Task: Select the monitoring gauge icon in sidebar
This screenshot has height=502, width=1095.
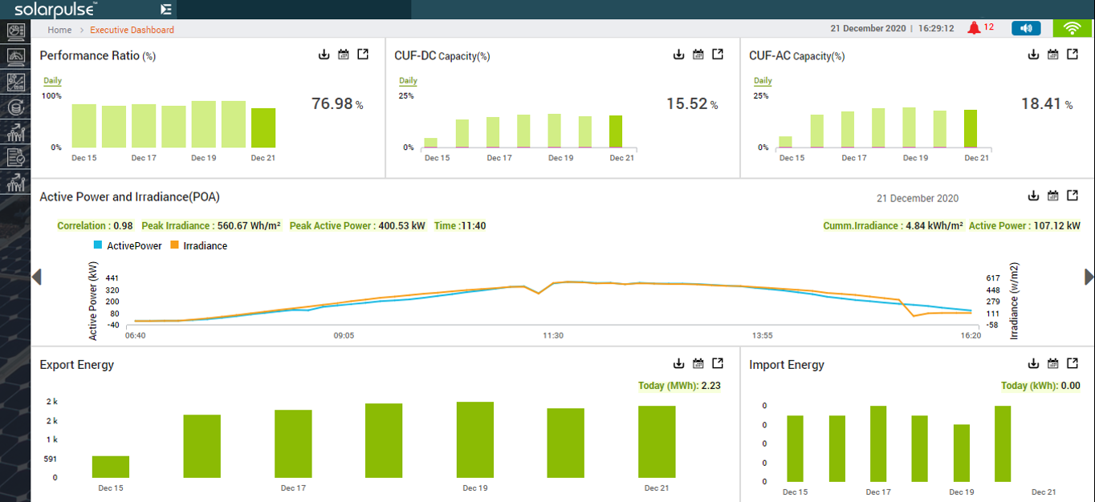Action: pos(15,57)
